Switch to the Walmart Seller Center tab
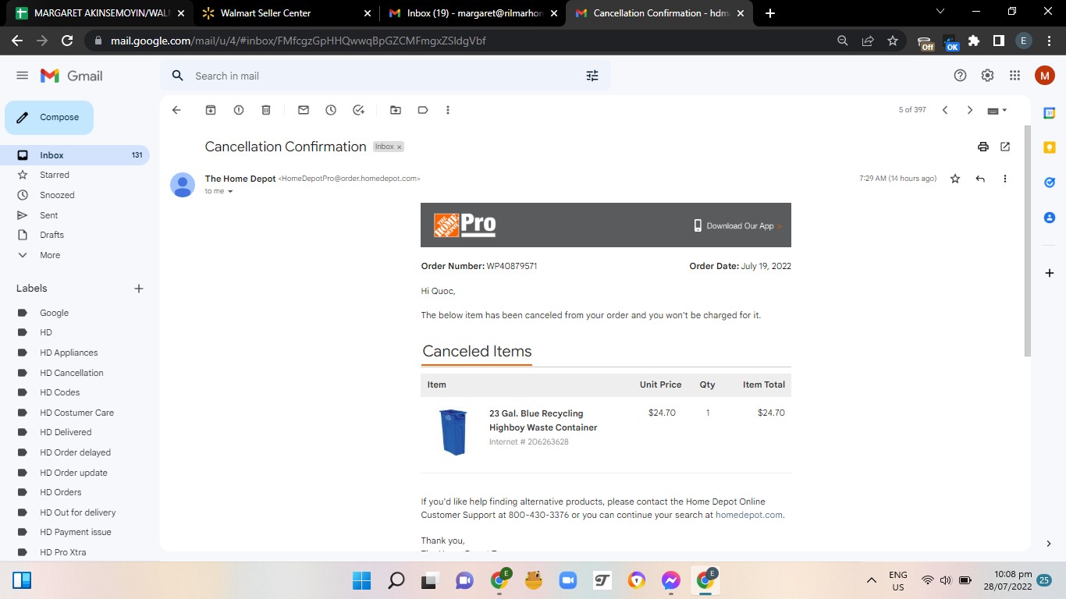Screen dimensions: 1066x599 pos(286,13)
